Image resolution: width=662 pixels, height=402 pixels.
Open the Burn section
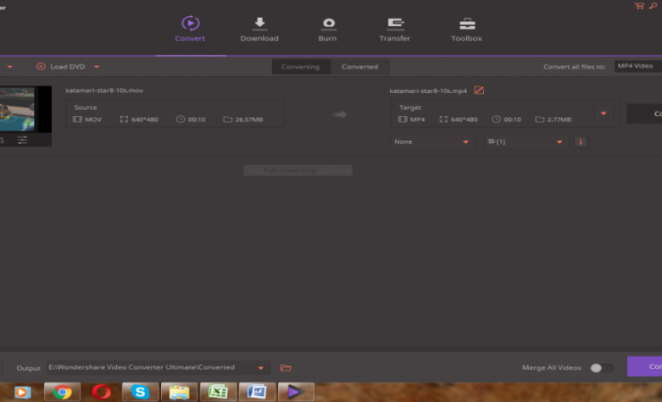pos(327,29)
